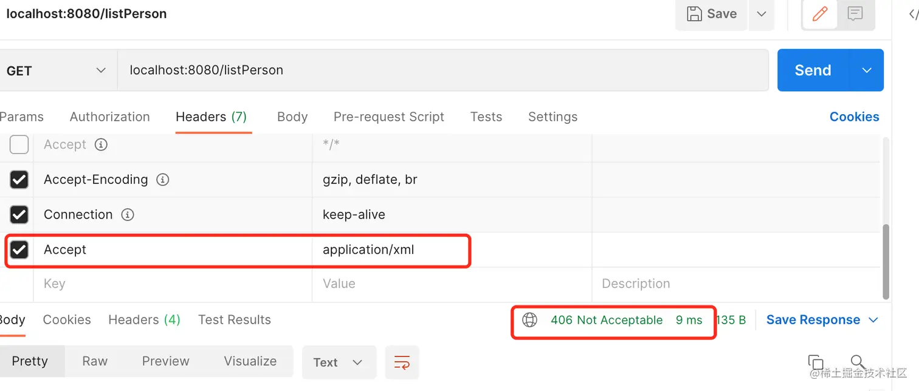Viewport: 919px width, 391px height.
Task: Click info icon next to Connection header
Action: pos(127,215)
